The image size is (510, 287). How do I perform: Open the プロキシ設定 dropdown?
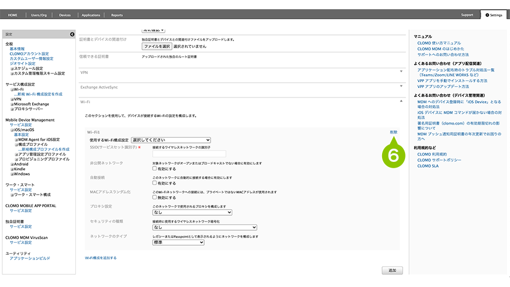(192, 212)
